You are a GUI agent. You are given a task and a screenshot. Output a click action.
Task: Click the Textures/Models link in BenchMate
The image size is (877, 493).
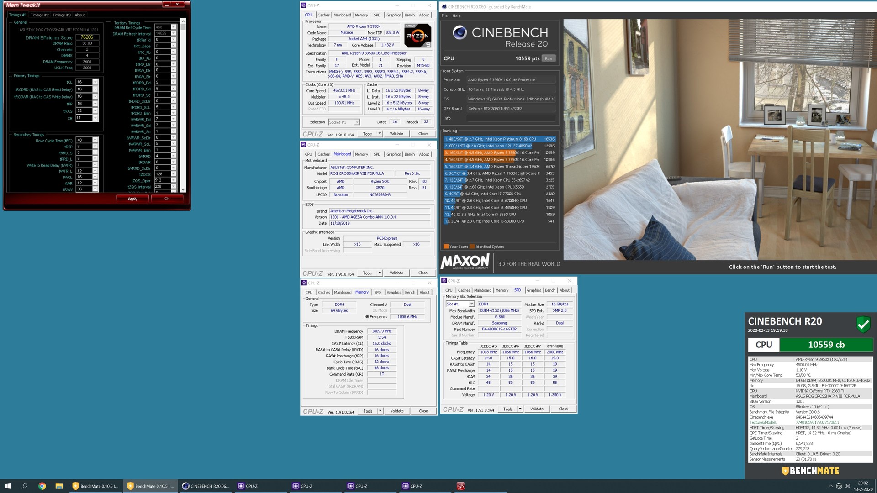762,423
